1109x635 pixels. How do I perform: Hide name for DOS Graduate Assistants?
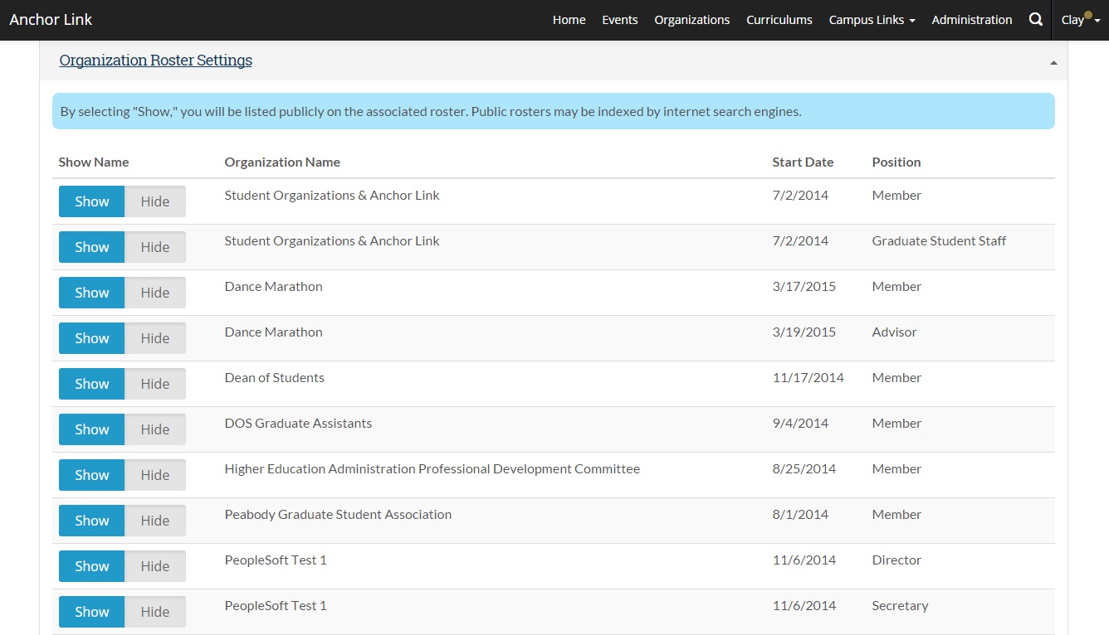click(154, 429)
